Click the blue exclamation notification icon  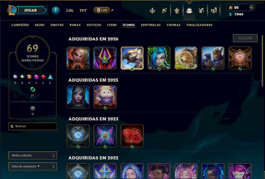[x=56, y=11]
